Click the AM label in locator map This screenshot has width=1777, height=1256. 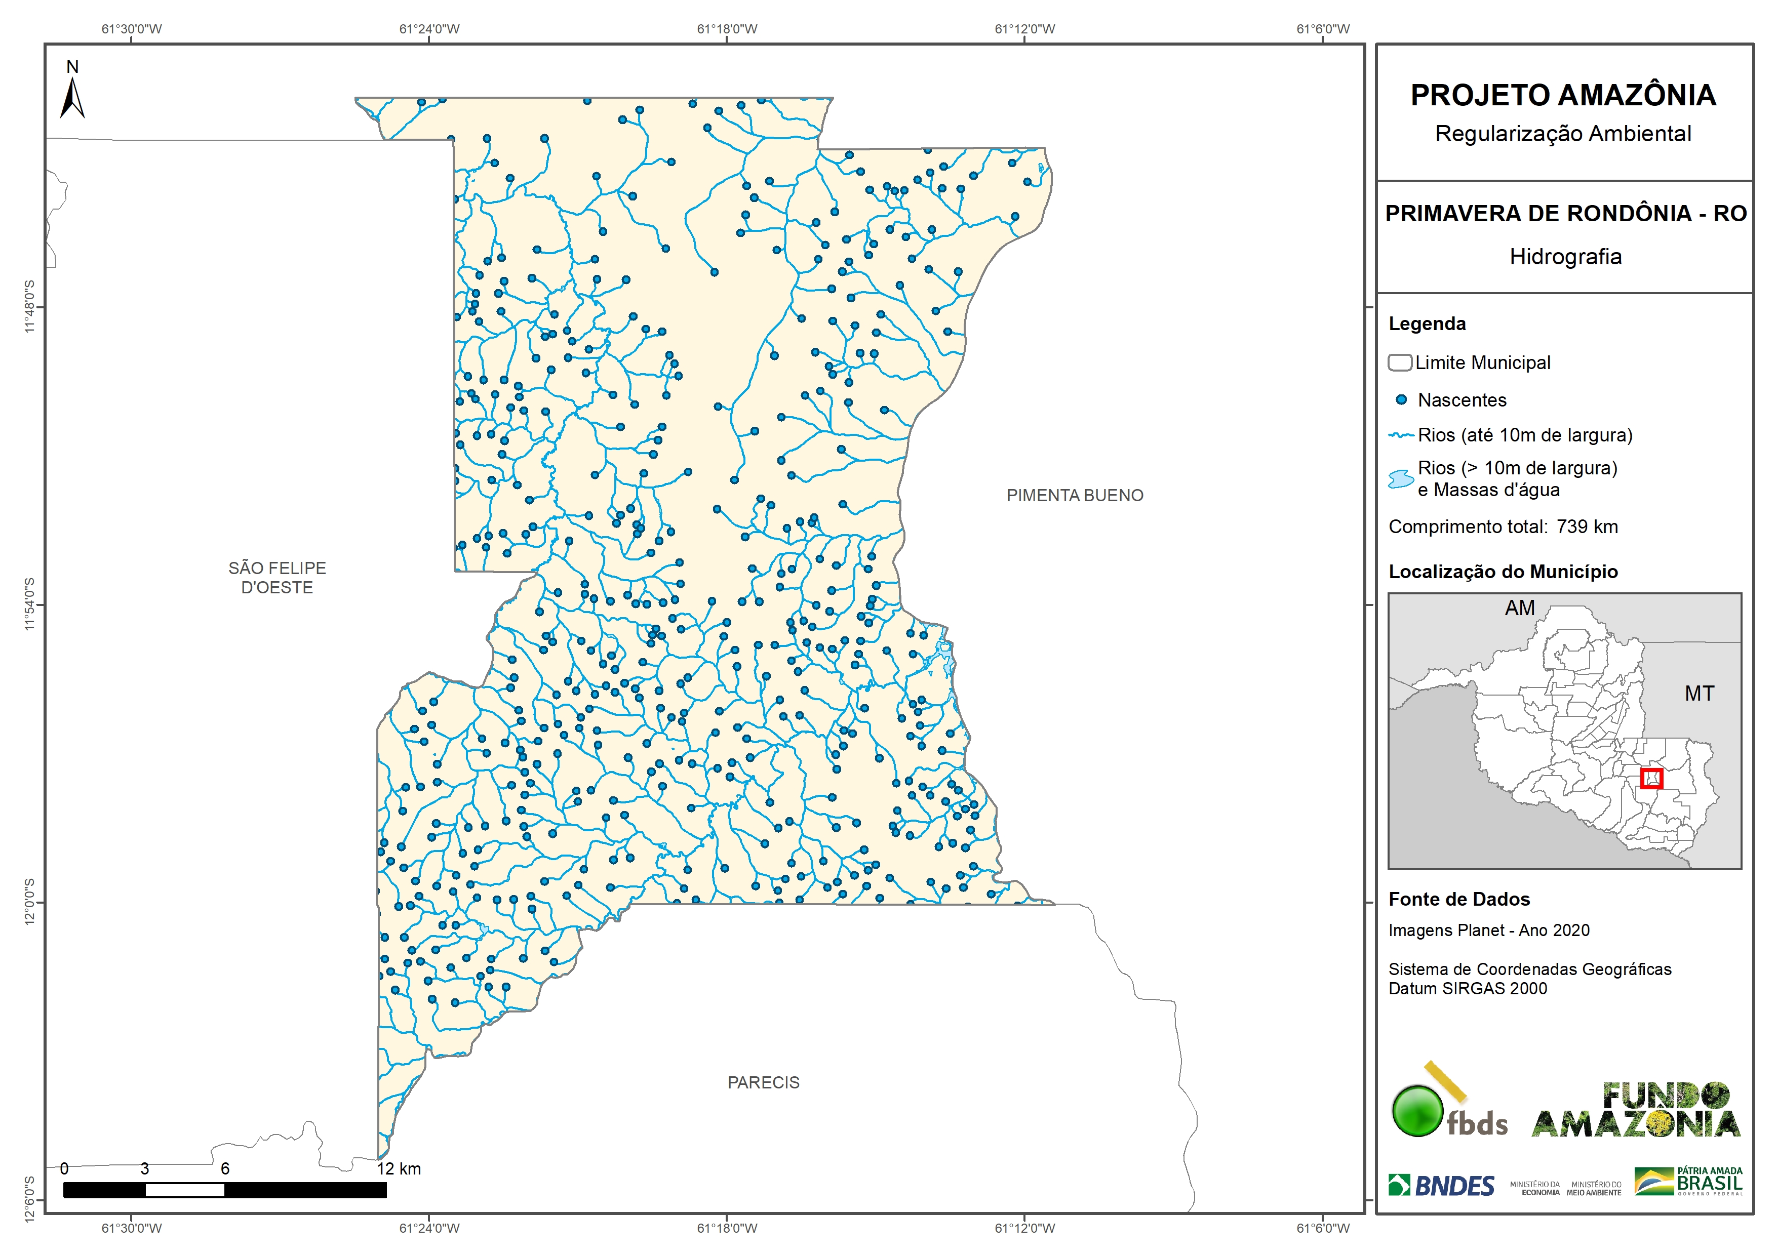tap(1519, 609)
